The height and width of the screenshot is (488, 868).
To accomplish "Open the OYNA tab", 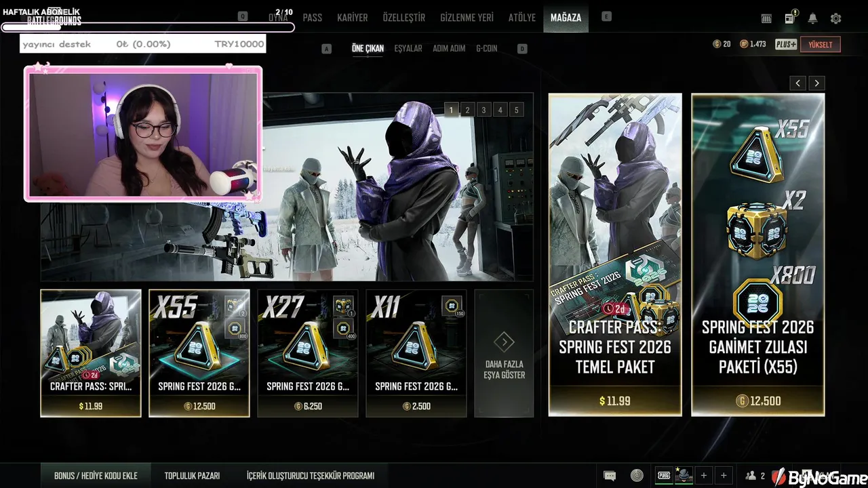I will point(278,18).
